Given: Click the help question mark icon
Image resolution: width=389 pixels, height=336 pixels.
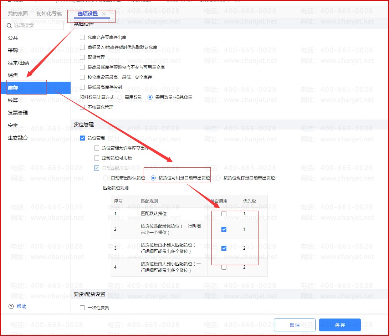Looking at the screenshot, I should (11, 306).
